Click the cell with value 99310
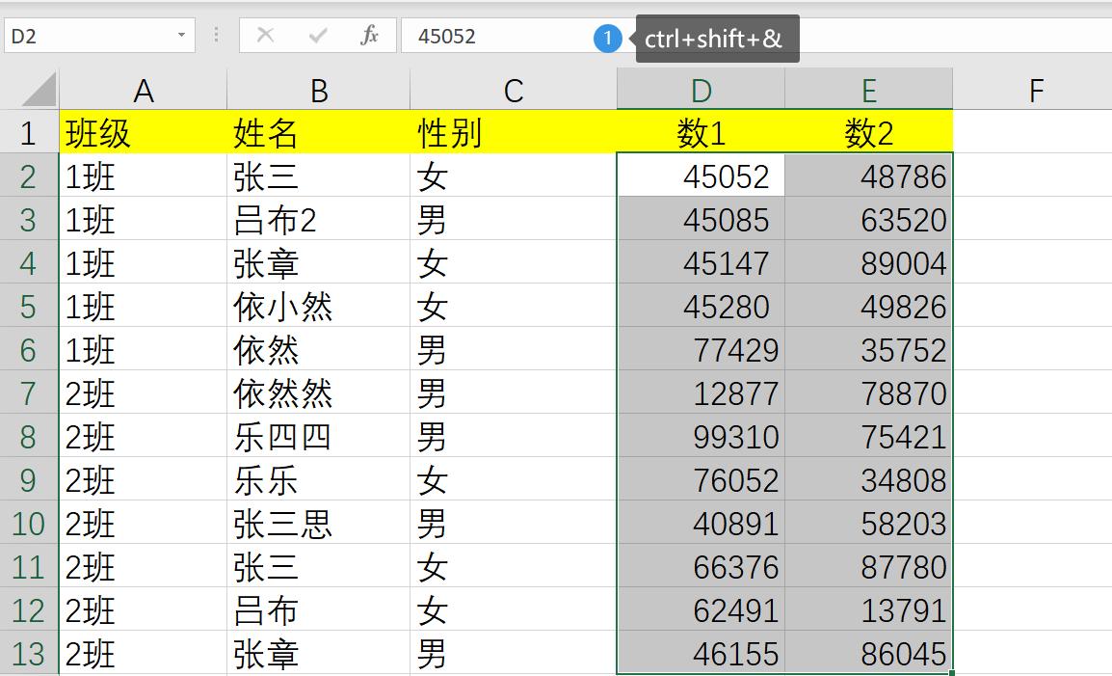The width and height of the screenshot is (1112, 676). tap(701, 437)
